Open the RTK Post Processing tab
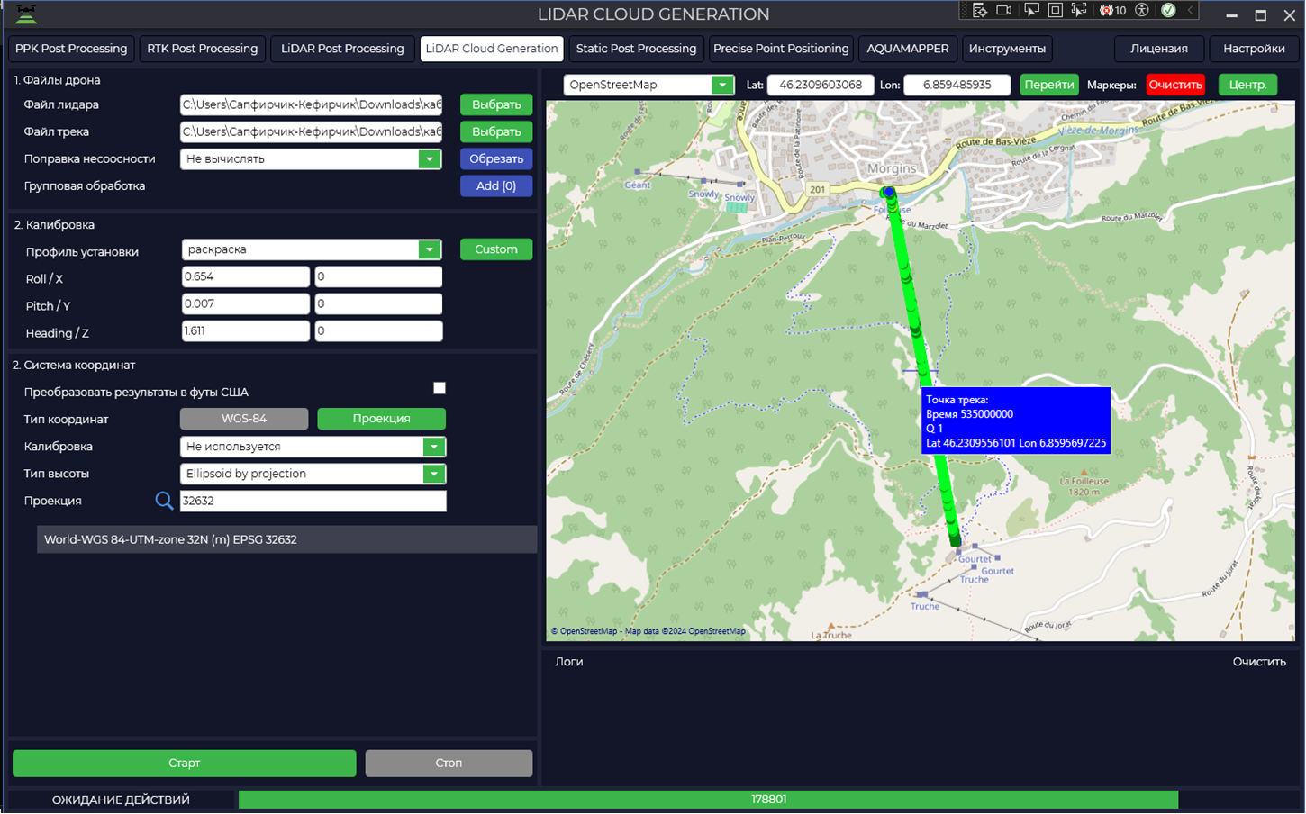Screen dimensions: 1306x814 pyautogui.click(x=203, y=49)
